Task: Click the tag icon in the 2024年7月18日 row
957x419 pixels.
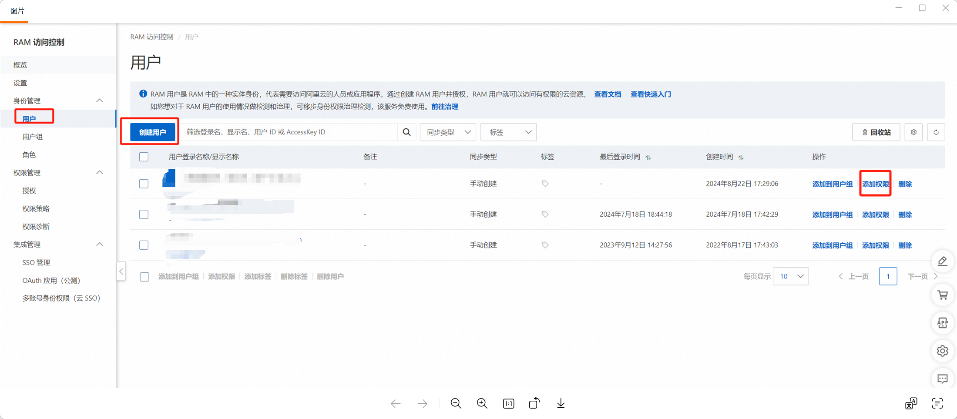Action: 545,214
